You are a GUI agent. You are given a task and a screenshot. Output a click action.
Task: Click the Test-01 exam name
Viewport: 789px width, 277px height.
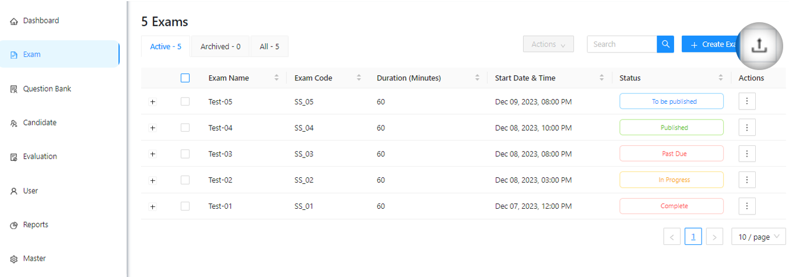click(x=220, y=206)
